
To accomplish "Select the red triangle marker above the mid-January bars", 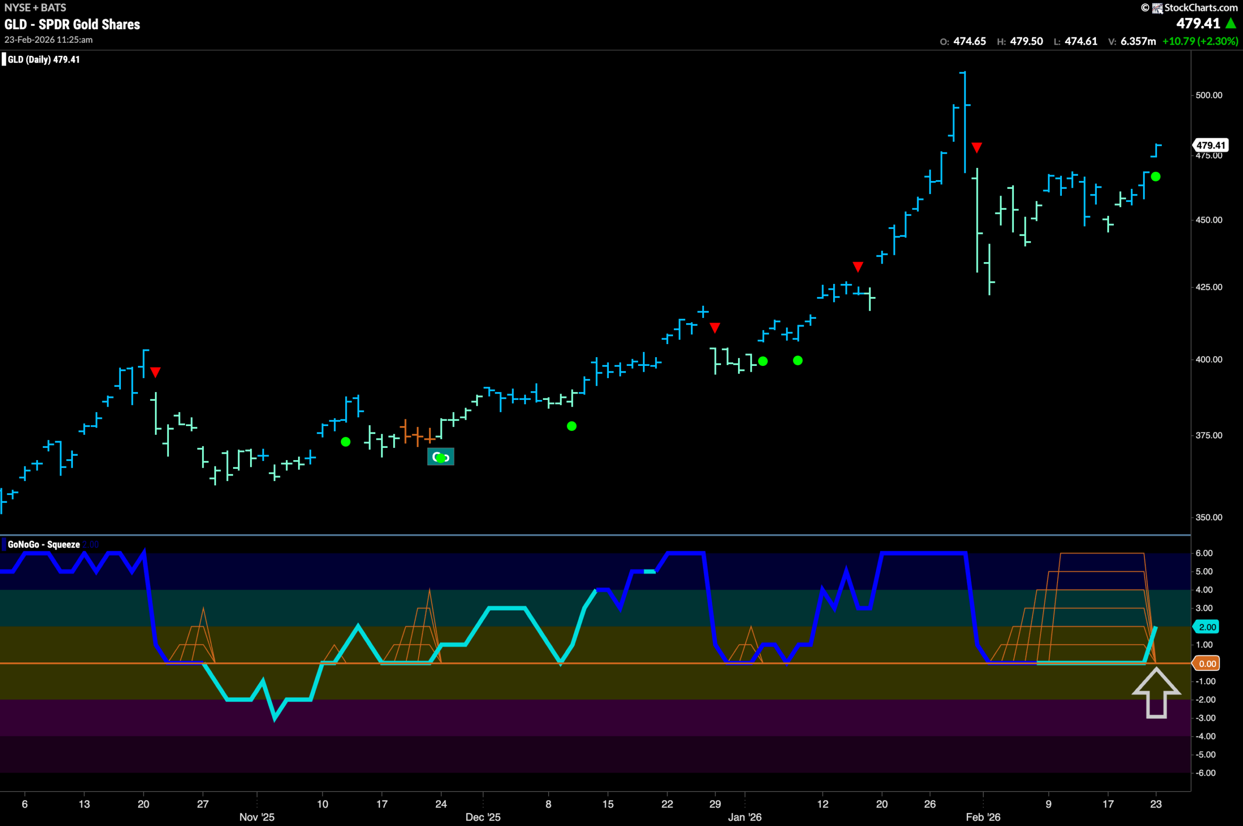I will pos(858,267).
